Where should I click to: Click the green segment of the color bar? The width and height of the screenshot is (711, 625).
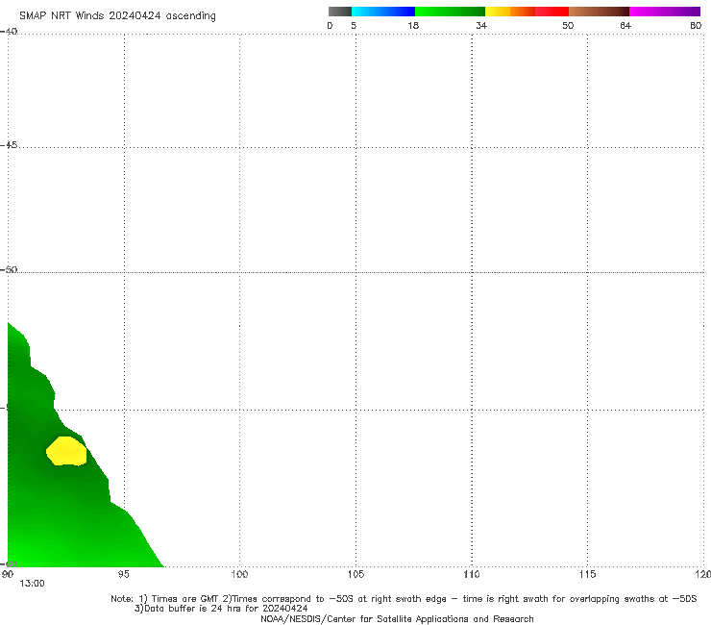pyautogui.click(x=450, y=12)
